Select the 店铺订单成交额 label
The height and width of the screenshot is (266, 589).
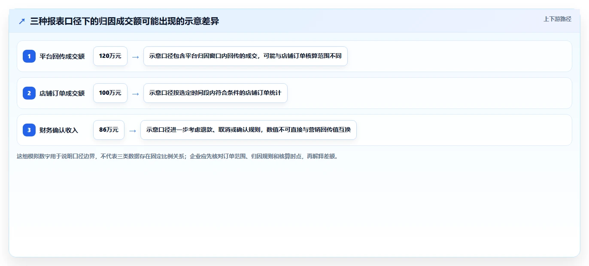pyautogui.click(x=62, y=93)
